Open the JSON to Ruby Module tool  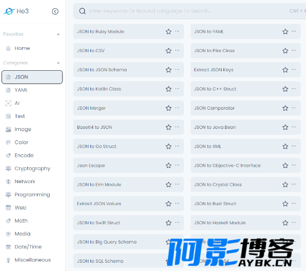coord(129,31)
